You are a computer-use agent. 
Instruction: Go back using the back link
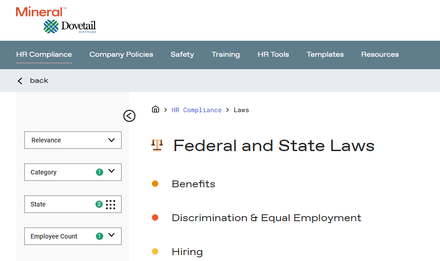[39, 81]
